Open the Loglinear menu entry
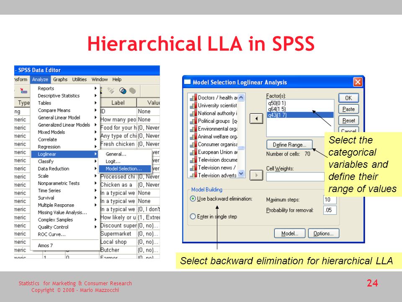Screen dimensions: 402x302 pos(64,154)
